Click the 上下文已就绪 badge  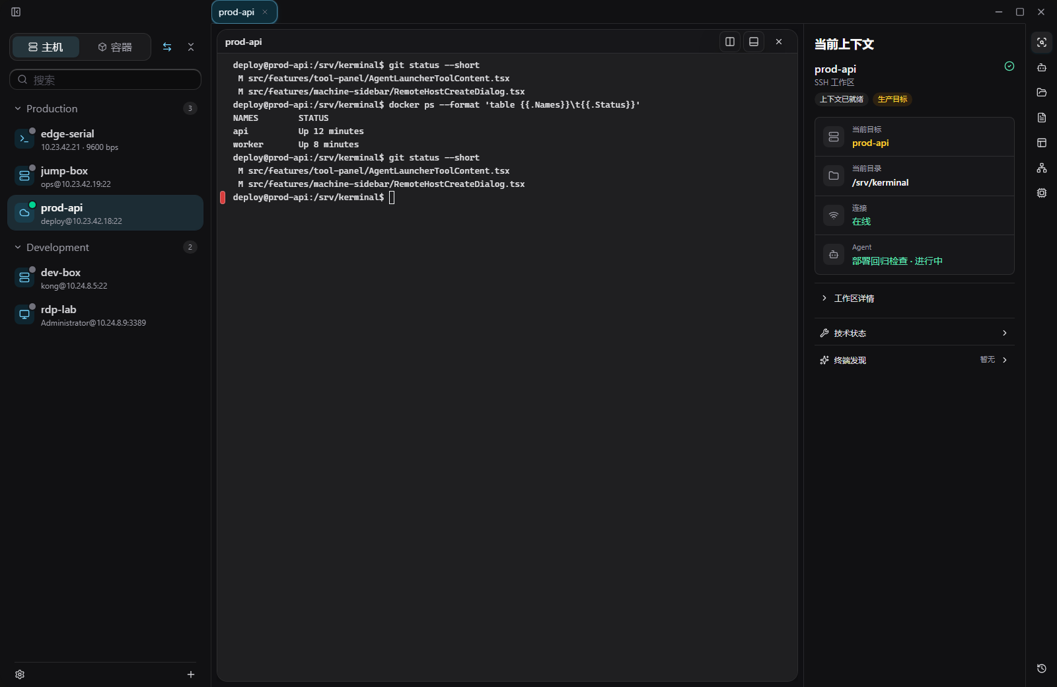[x=842, y=99]
